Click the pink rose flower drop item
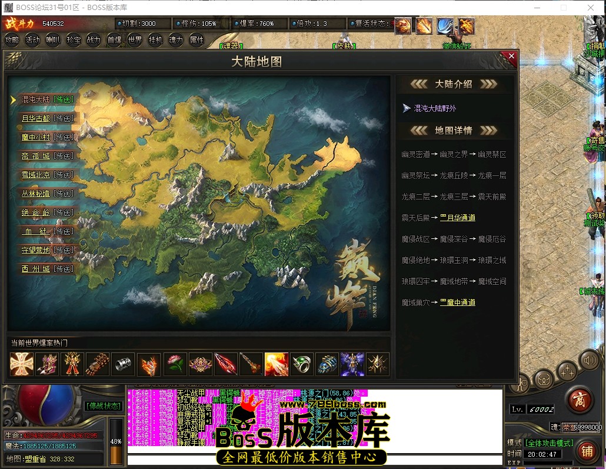 coord(174,364)
